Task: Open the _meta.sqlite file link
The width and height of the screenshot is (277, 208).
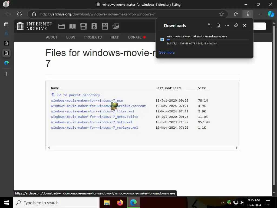Action: [94, 117]
